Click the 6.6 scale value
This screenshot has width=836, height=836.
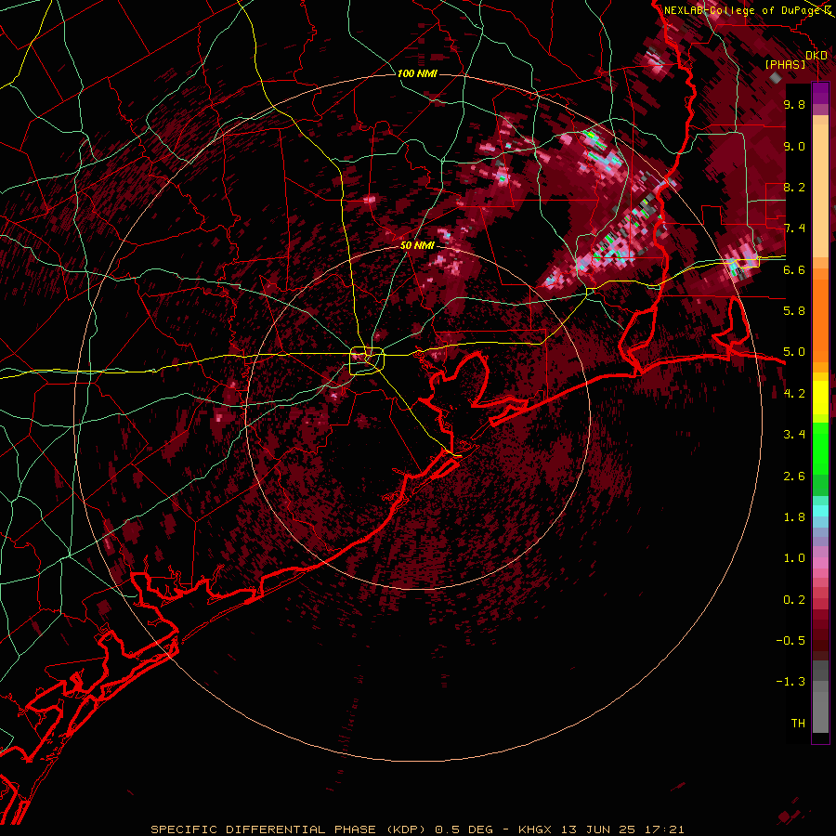click(x=794, y=269)
